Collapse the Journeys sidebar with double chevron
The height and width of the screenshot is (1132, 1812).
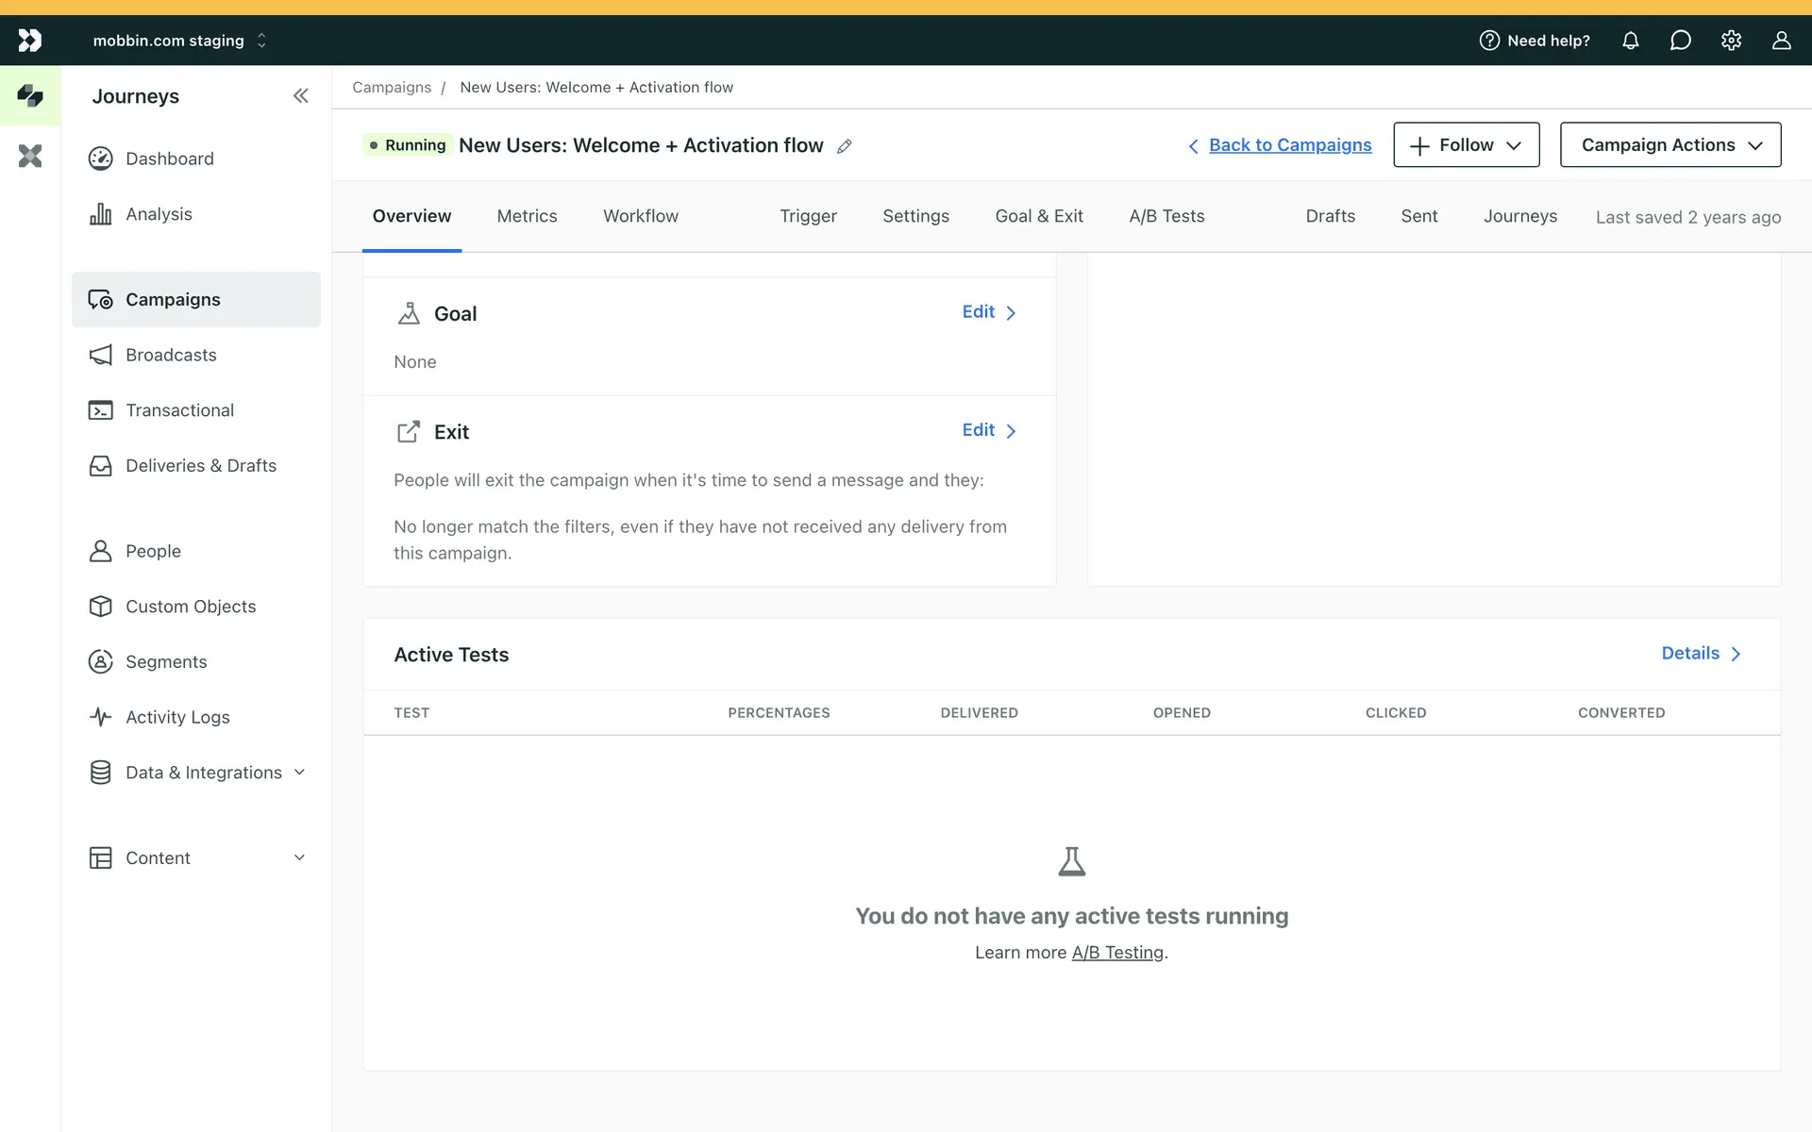(x=300, y=95)
